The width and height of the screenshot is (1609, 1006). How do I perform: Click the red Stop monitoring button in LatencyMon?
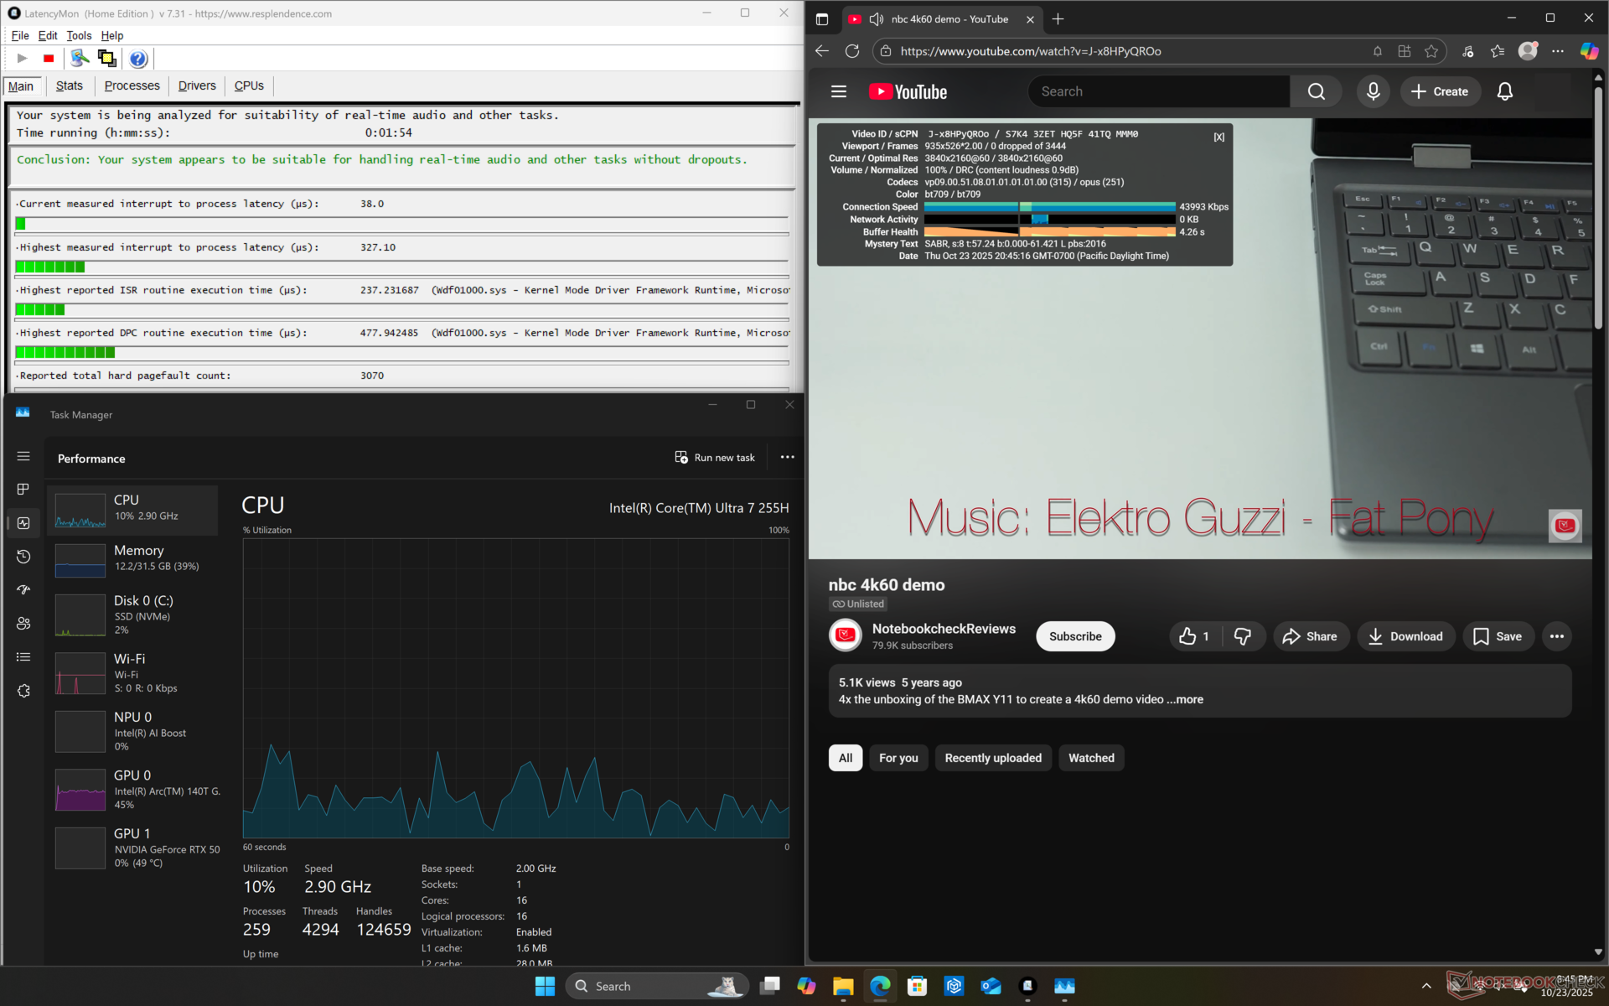[49, 59]
